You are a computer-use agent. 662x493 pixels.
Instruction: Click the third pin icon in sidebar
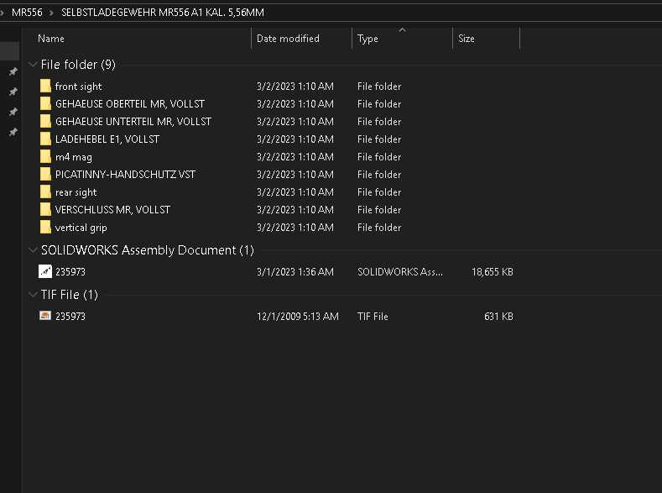coord(13,112)
